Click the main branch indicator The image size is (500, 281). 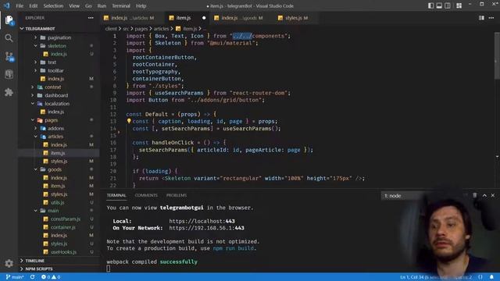point(14,277)
